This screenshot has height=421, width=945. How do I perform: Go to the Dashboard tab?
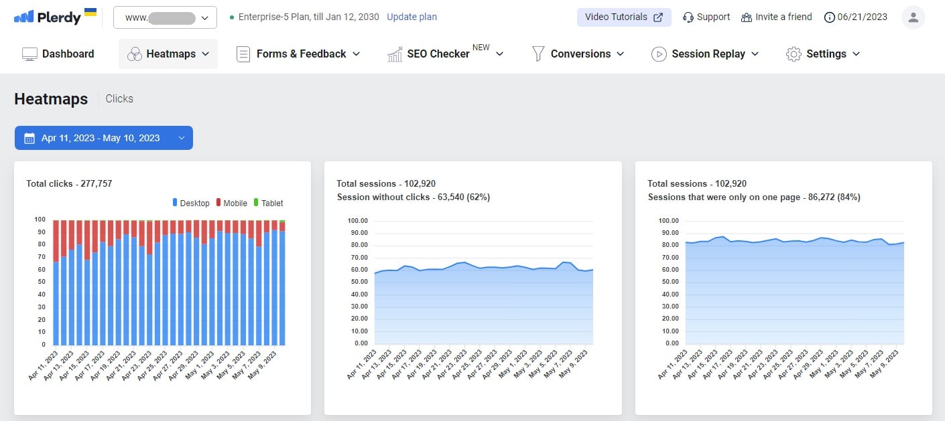point(58,54)
